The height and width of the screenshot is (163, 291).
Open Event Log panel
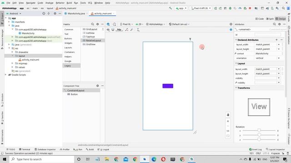click(x=256, y=149)
